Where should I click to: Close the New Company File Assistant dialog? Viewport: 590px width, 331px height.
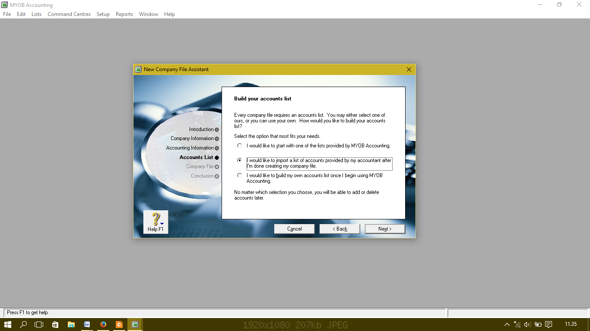(x=409, y=69)
